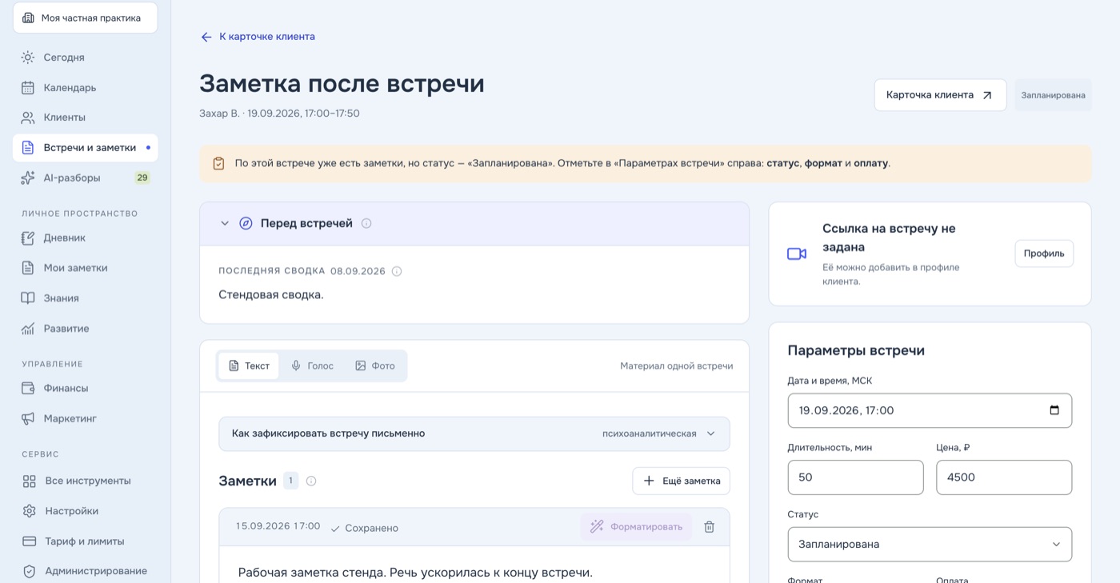Click the page icon beside Мои заметки

(28, 268)
